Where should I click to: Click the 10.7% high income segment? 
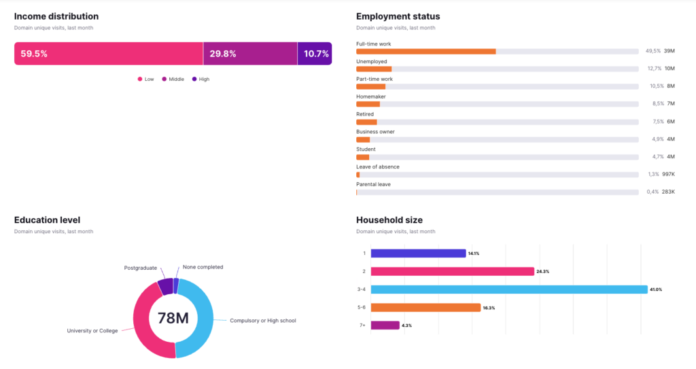pos(314,54)
